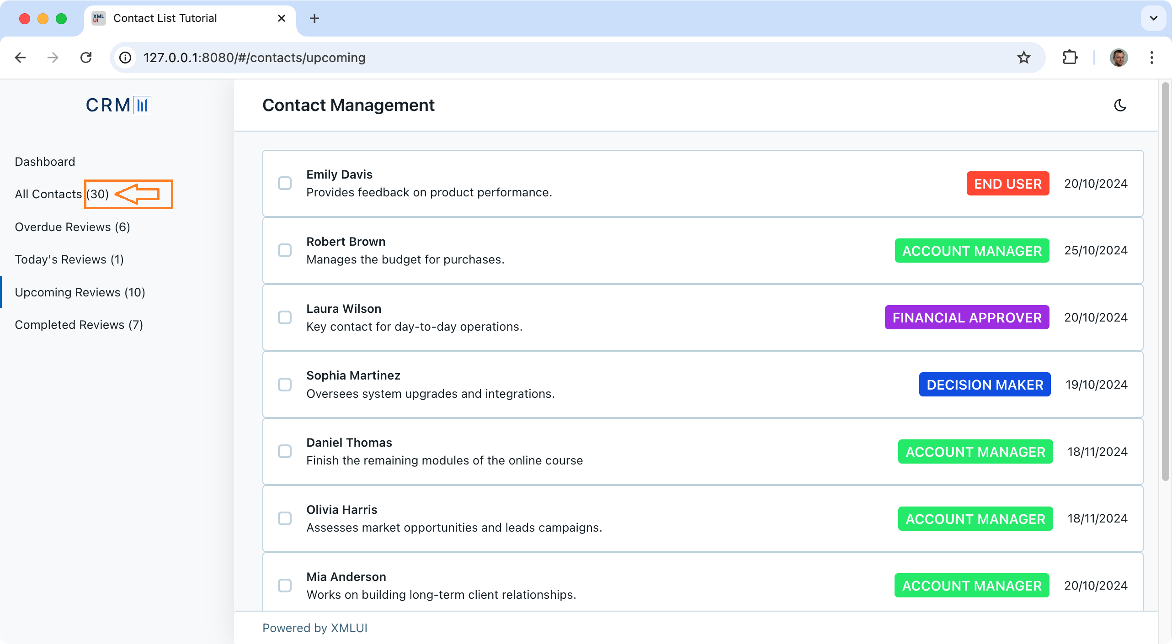This screenshot has height=644, width=1172.
Task: Click 'Oversees system upgrades and integrations.' text
Action: pos(431,394)
